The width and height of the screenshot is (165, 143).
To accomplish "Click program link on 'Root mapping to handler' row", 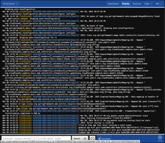I will pos(56,97).
